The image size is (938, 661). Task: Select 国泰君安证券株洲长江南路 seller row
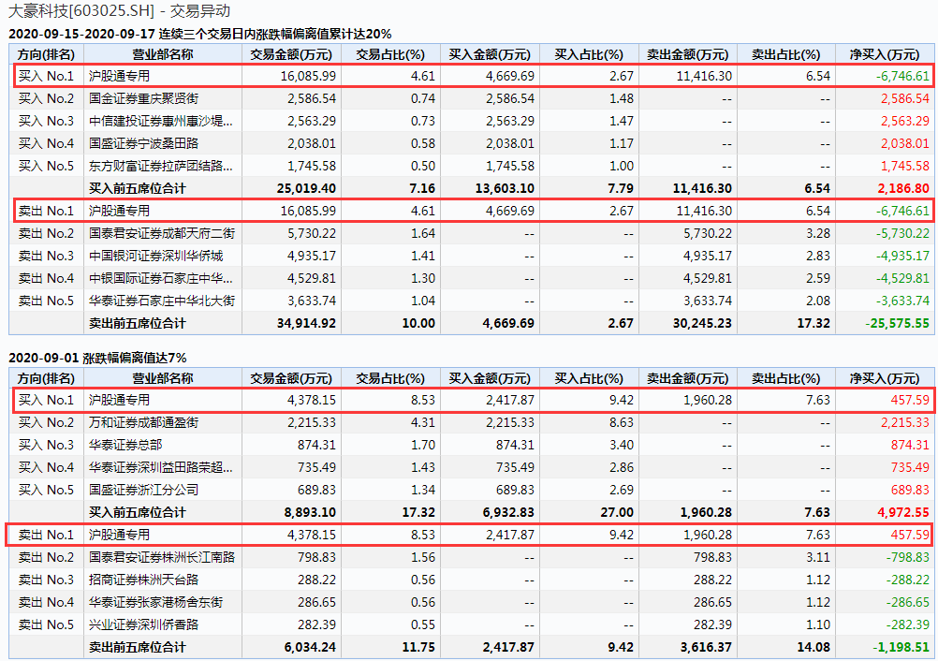tap(472, 557)
